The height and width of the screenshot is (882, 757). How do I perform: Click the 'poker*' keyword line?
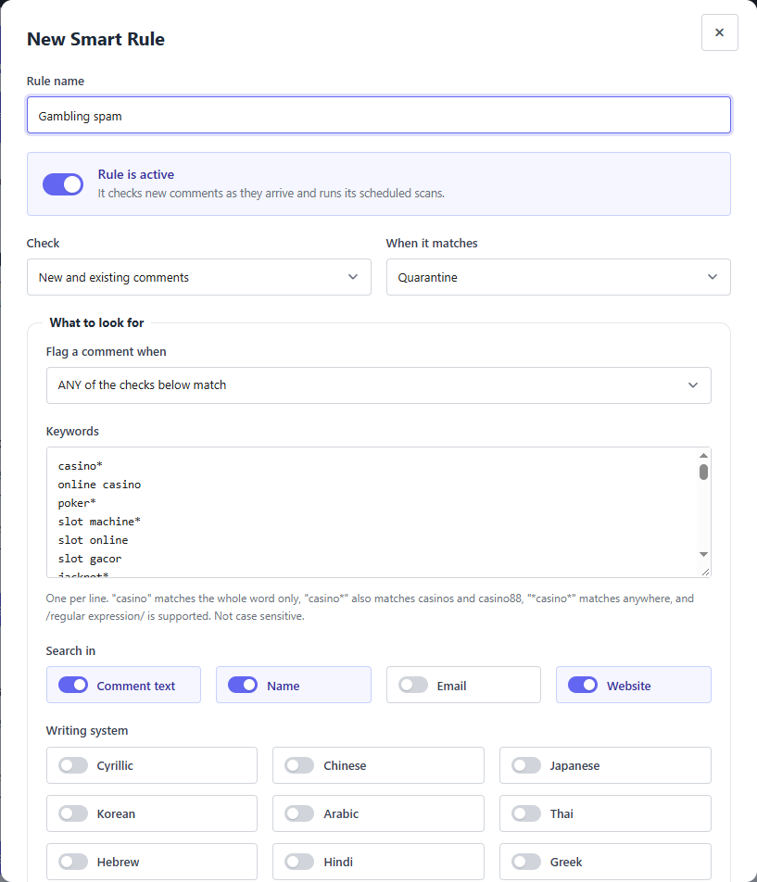pyautogui.click(x=77, y=503)
